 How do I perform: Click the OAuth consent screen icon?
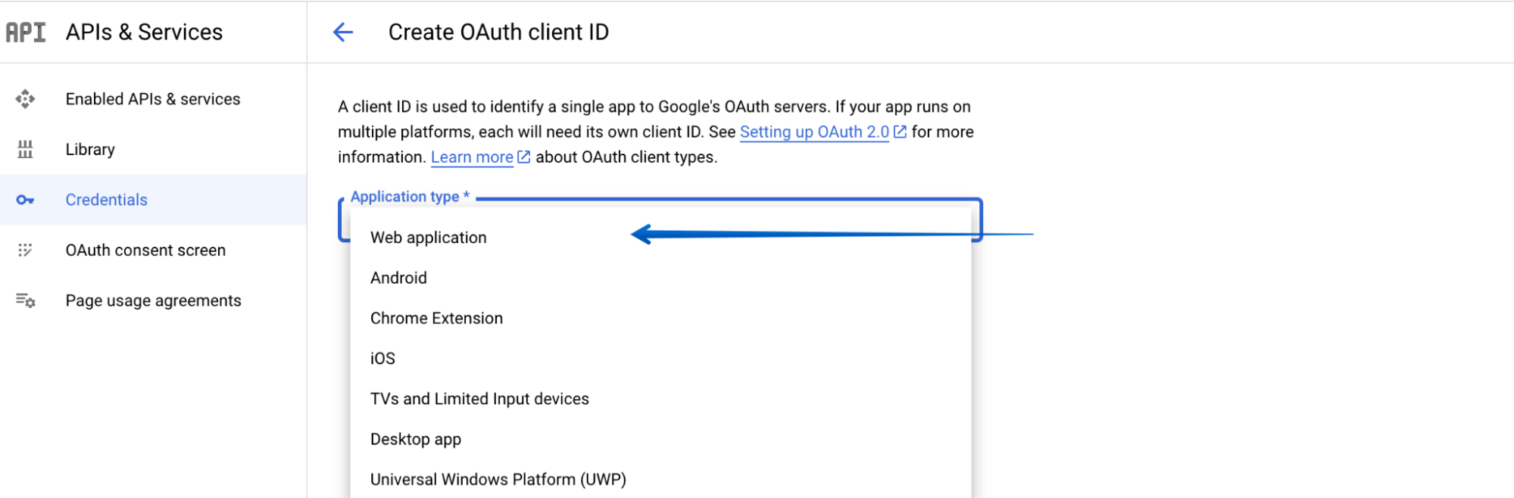tap(25, 250)
